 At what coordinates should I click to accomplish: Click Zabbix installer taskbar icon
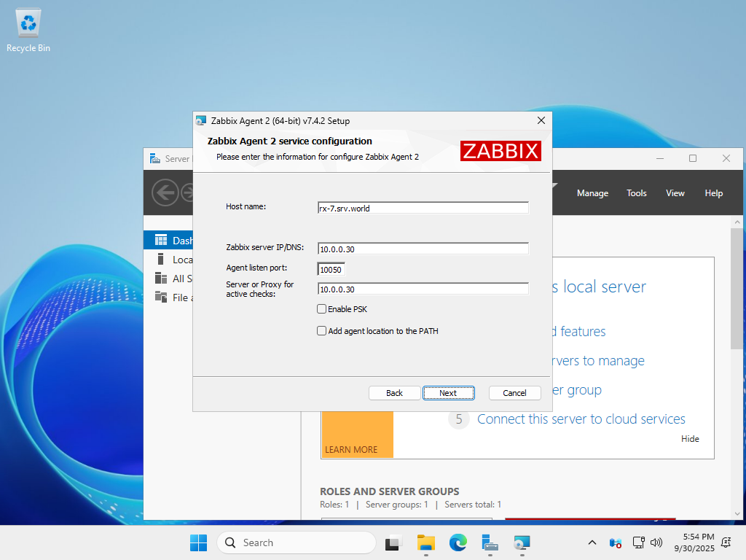pos(522,542)
